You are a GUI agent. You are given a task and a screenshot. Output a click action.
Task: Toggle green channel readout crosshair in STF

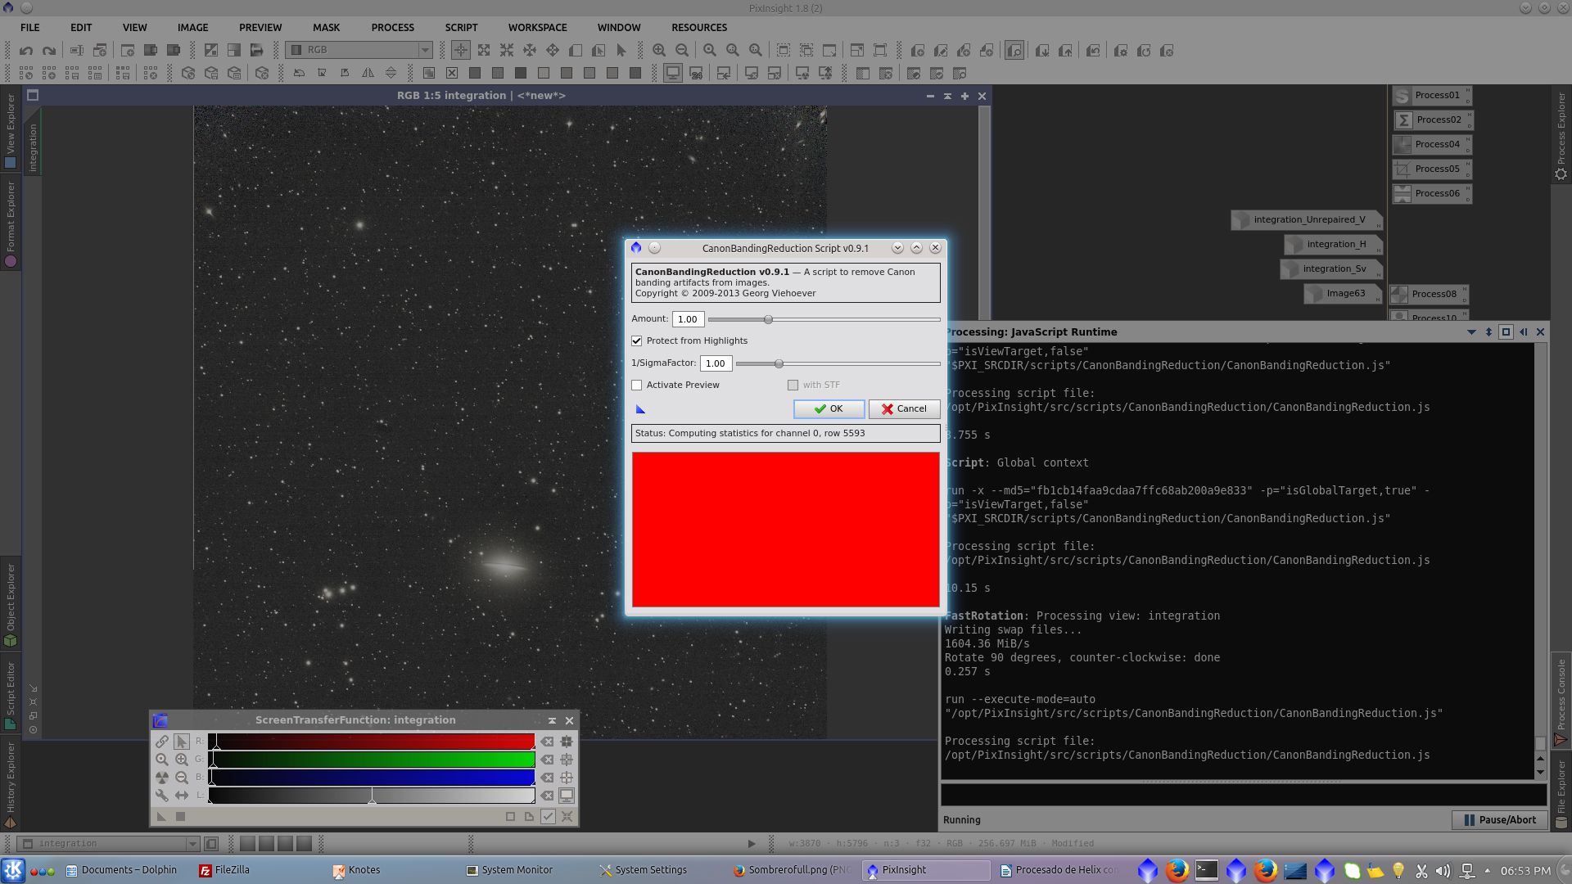click(x=567, y=760)
